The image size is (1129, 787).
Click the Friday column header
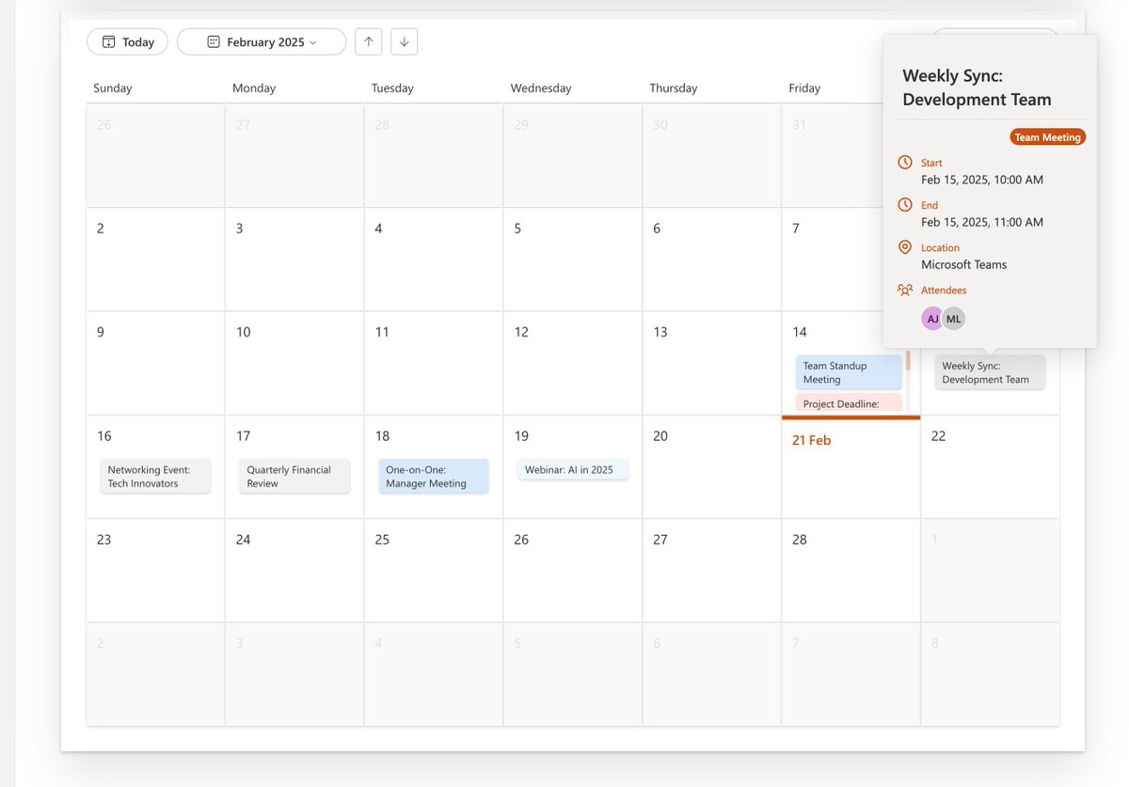pos(804,87)
